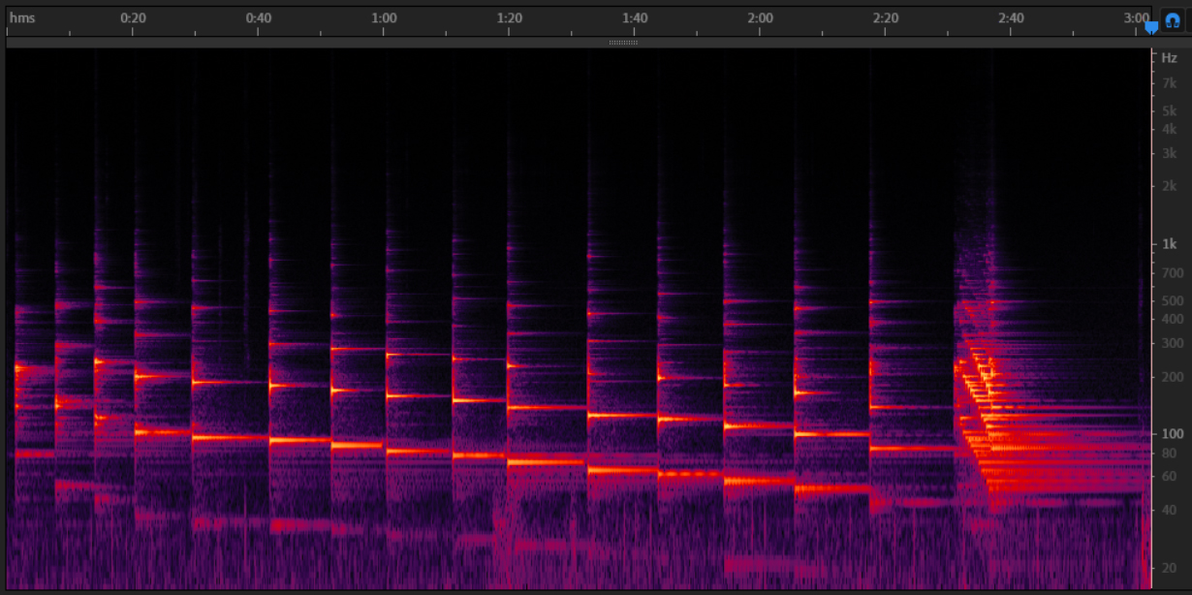Click the blue playhead marker on the ruler
This screenshot has width=1192, height=595.
pos(1150,28)
